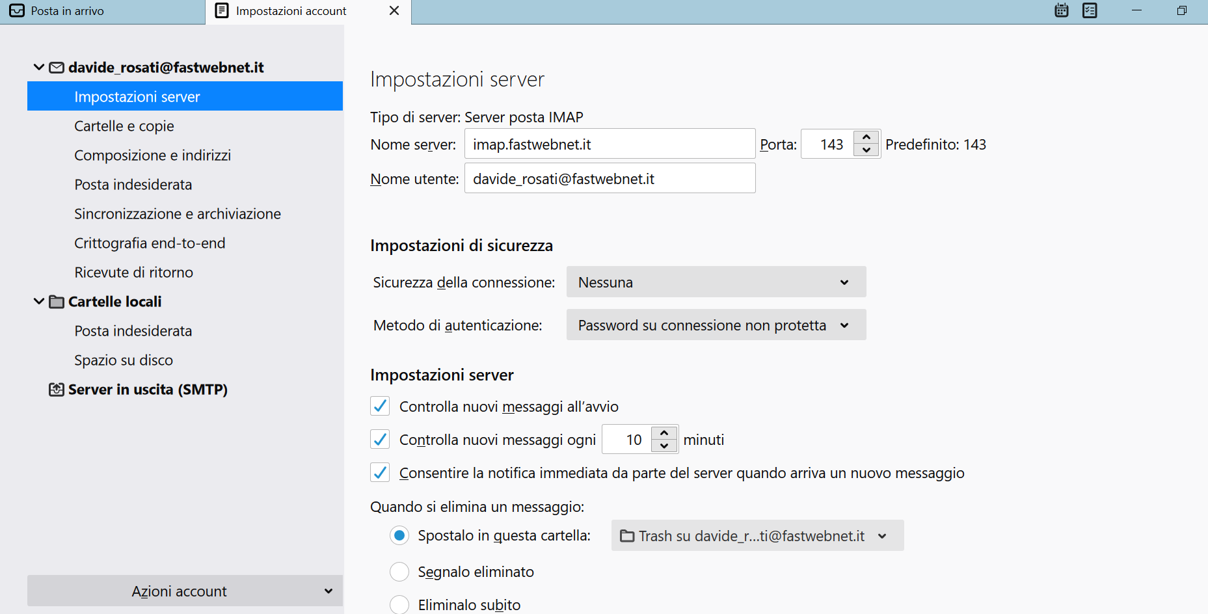
Task: Disable the Controlla nuovi messaggi ogni checkbox
Action: pyautogui.click(x=380, y=440)
